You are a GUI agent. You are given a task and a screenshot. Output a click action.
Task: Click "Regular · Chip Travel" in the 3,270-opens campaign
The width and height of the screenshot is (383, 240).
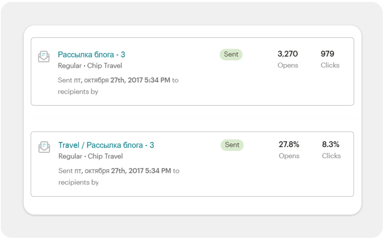tap(90, 66)
